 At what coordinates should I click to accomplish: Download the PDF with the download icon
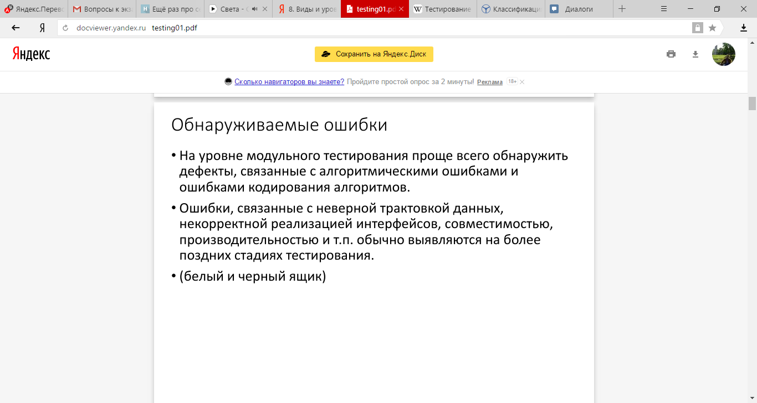point(695,54)
